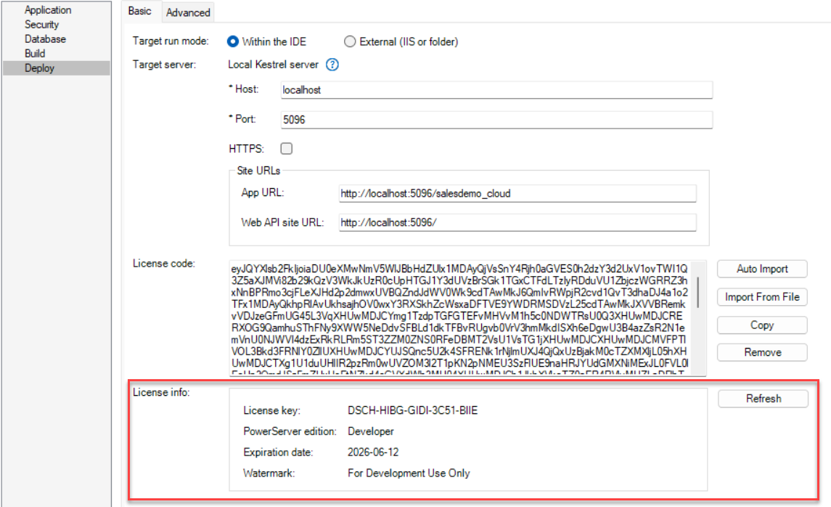
Task: Switch to the Advanced tab
Action: (188, 12)
